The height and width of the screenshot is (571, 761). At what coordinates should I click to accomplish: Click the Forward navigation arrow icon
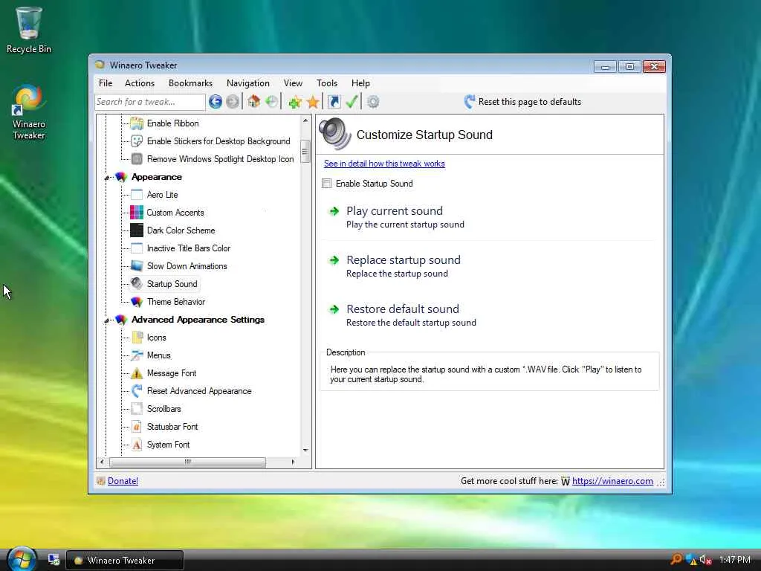pyautogui.click(x=233, y=101)
